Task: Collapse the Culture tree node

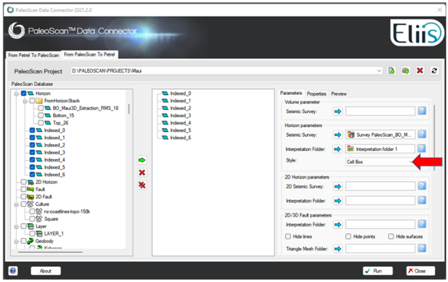Action: pyautogui.click(x=16, y=204)
